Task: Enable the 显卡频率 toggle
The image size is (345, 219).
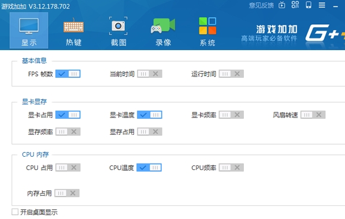Action: point(231,115)
